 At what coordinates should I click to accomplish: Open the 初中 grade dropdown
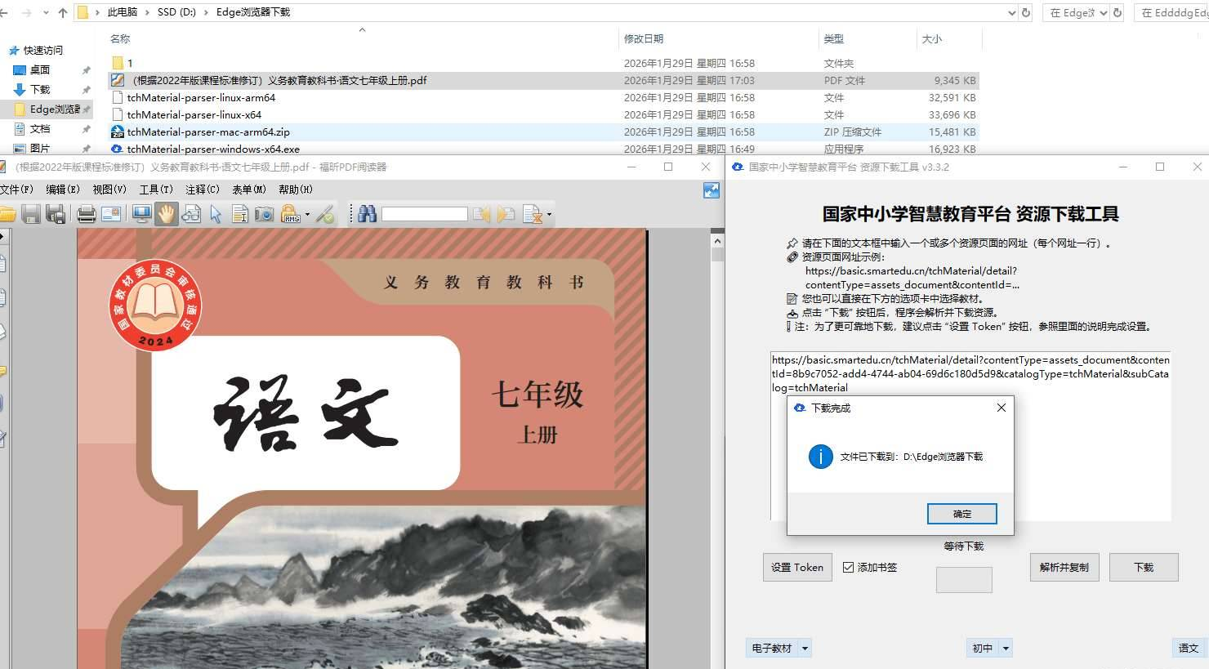click(1006, 649)
